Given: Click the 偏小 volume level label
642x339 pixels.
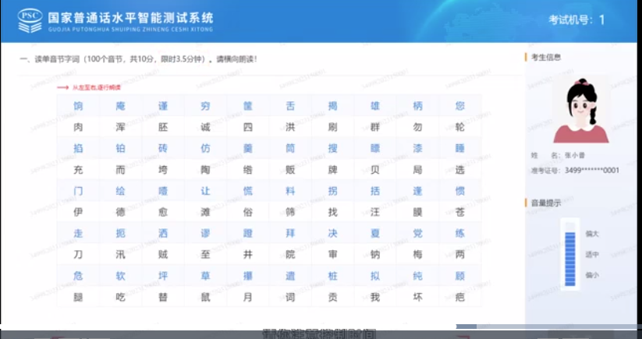Looking at the screenshot, I should [x=591, y=274].
